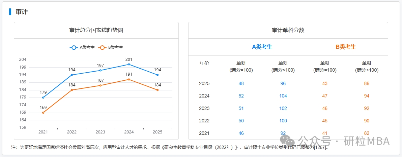Viewport: 402px width, 157px height.
Task: Select the 2024 row score 47
Action: [325, 96]
